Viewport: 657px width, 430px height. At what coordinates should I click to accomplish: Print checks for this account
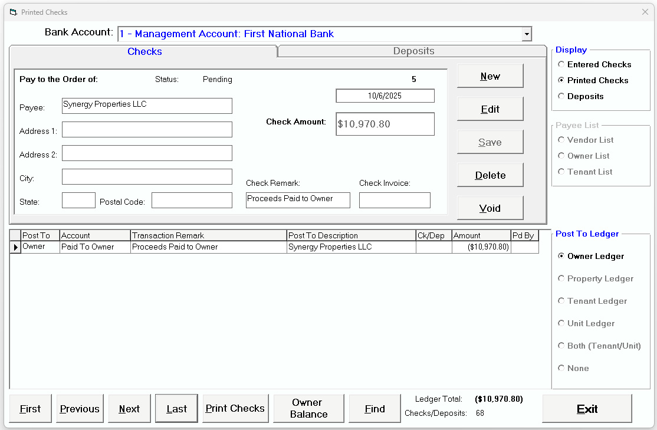pyautogui.click(x=235, y=408)
